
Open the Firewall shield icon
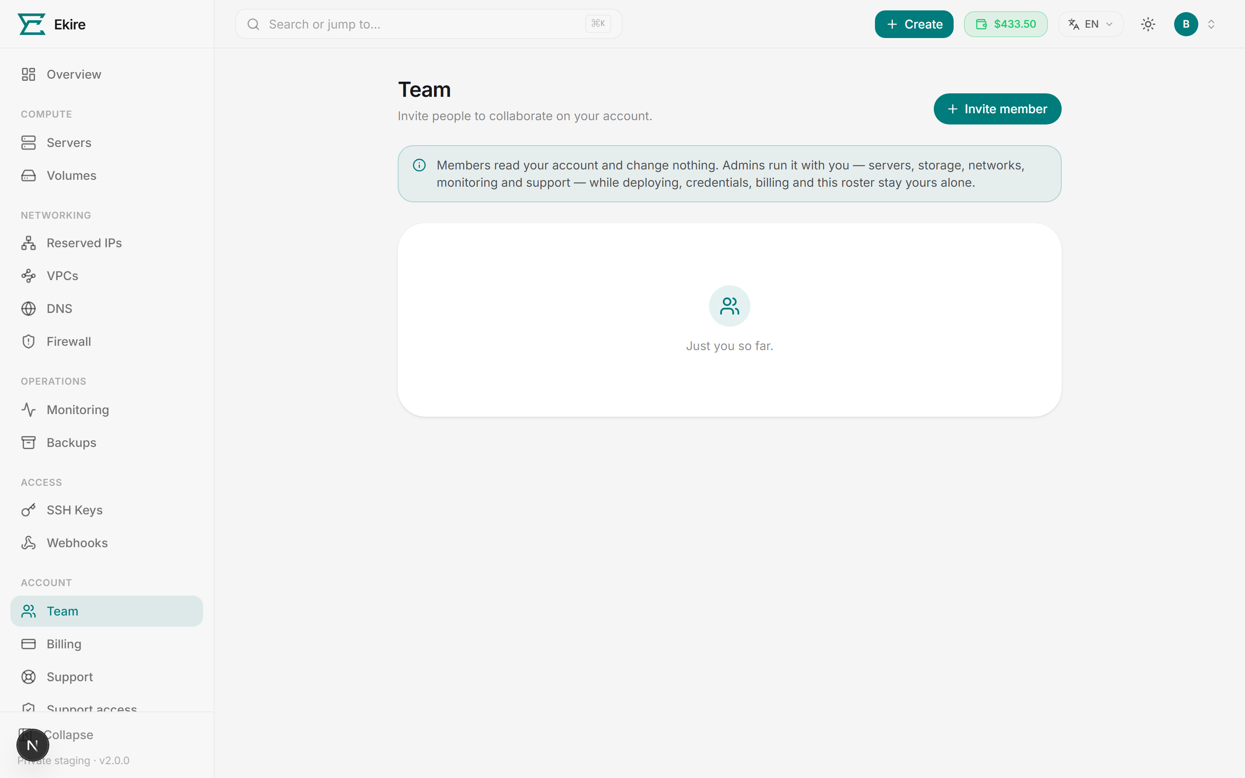click(x=28, y=341)
